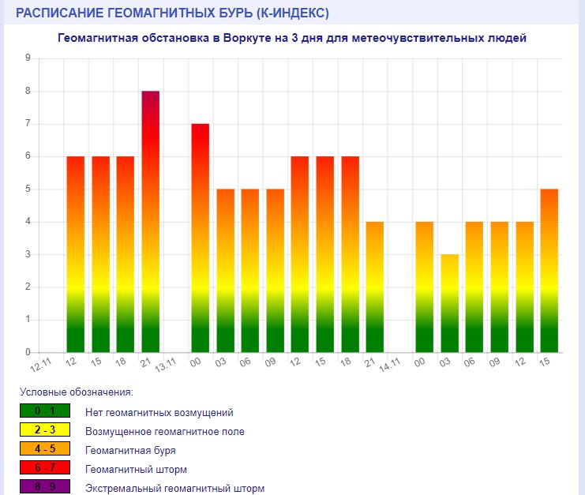585x495 pixels.
Task: Select the 'Геомагнитная буря' legend label
Action: click(x=130, y=450)
